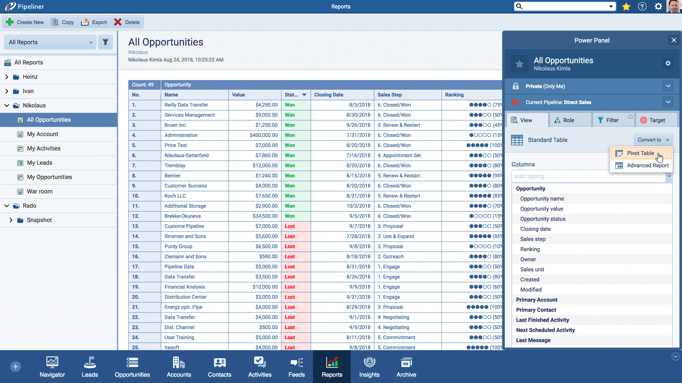This screenshot has width=682, height=383.
Task: Toggle the status filter on Stat column
Action: point(304,94)
